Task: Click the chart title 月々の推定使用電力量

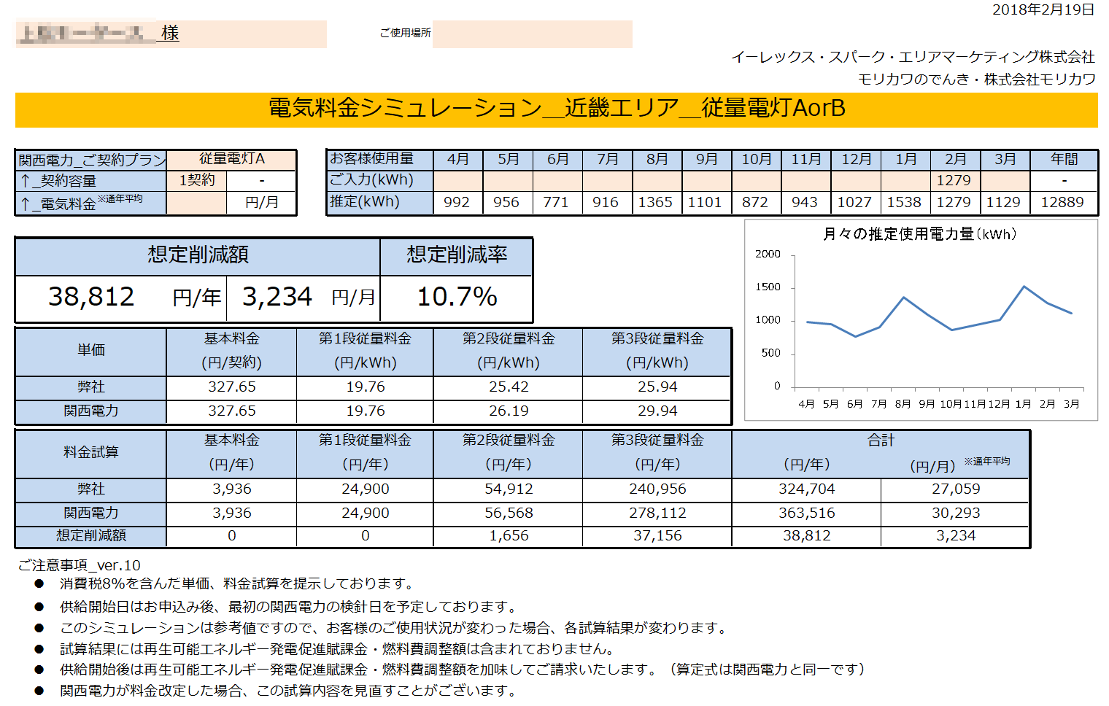Action: click(919, 234)
